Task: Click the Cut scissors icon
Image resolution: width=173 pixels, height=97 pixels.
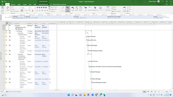Action: [x=11, y=7]
